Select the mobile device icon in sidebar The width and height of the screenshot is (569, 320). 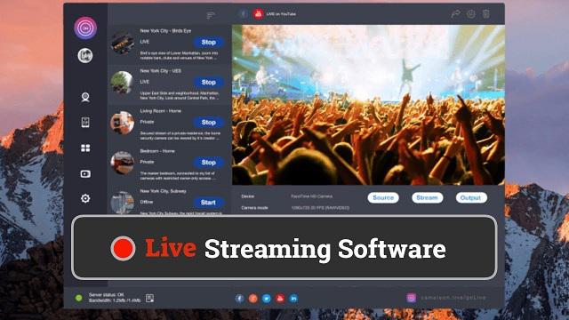point(85,123)
